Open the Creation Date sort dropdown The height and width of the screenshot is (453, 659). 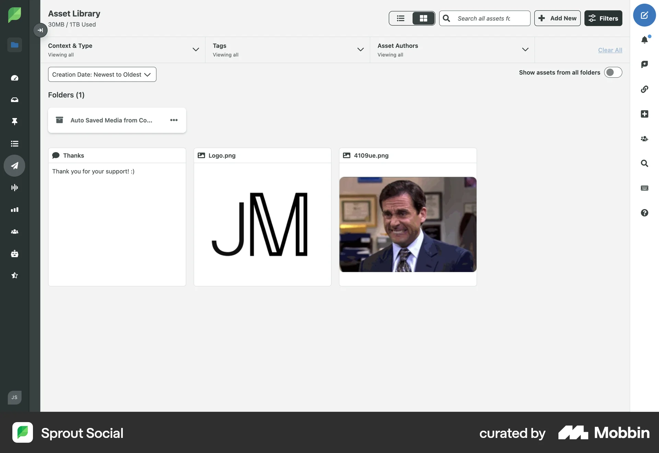[x=102, y=74]
